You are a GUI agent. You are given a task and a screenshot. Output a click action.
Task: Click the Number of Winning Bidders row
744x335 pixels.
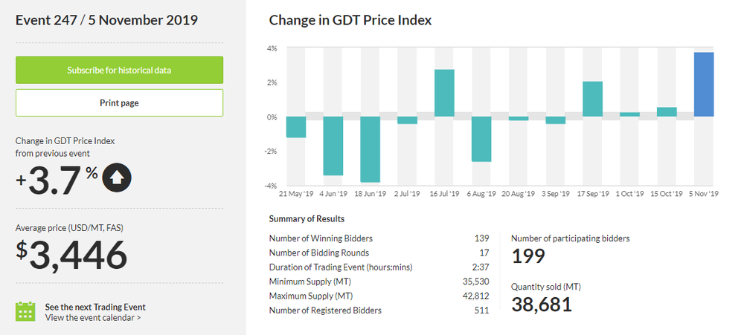point(379,238)
